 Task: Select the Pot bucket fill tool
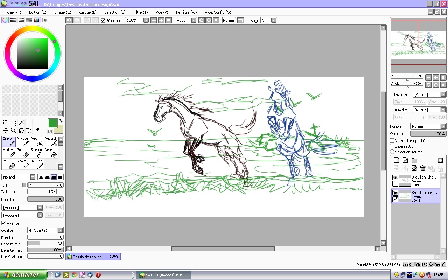(9, 164)
